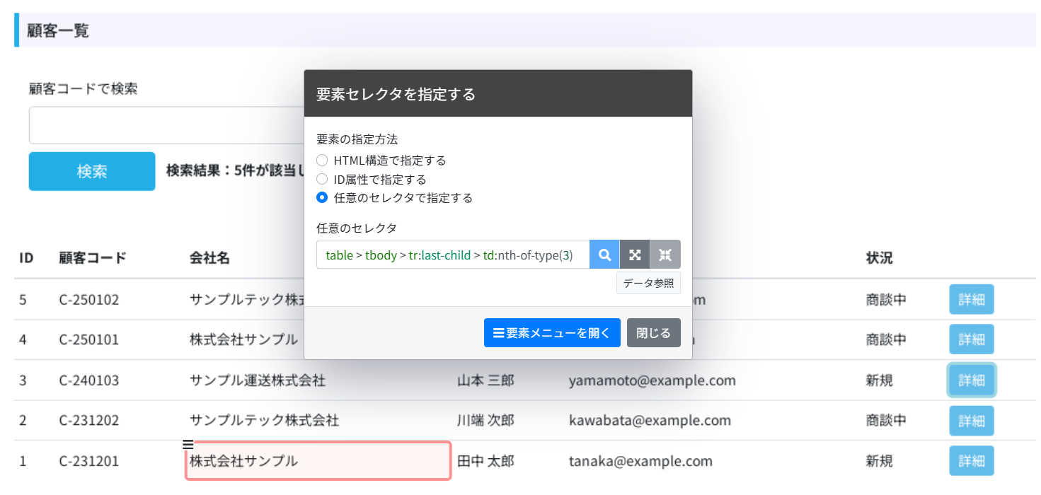Click customer code C-250102

(89, 299)
